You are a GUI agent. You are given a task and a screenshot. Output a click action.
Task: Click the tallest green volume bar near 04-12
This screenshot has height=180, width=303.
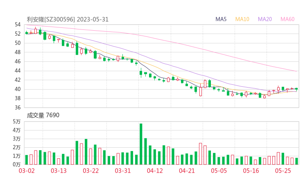coord(141,144)
